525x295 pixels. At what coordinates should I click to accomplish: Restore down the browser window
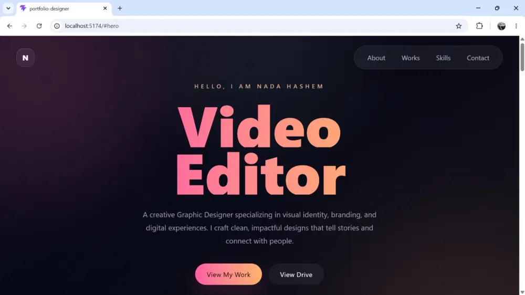point(497,8)
